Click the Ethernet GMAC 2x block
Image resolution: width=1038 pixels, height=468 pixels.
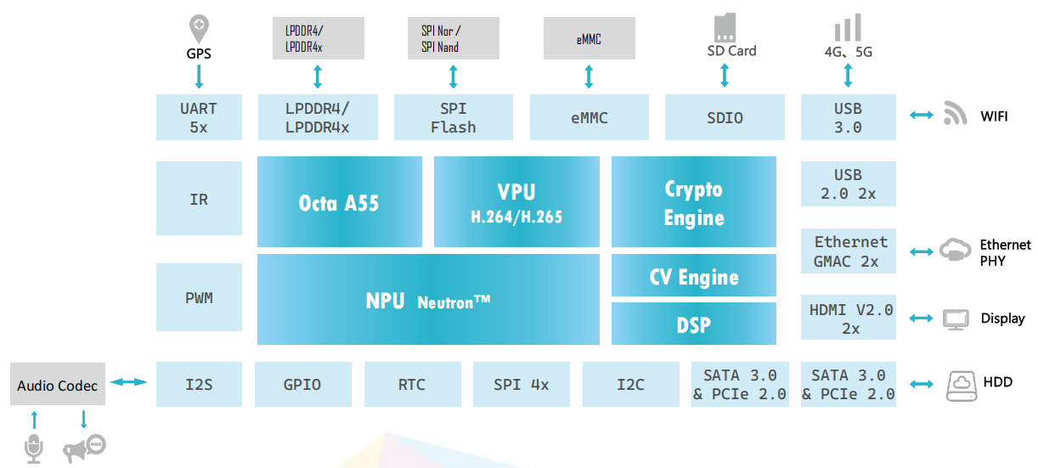tap(848, 251)
